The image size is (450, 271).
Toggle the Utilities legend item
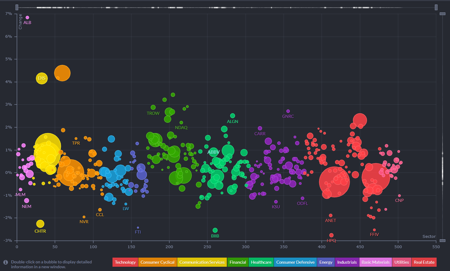[402, 262]
